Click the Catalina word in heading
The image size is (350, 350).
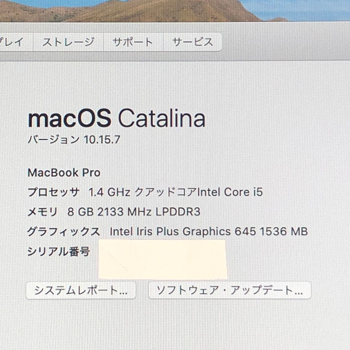(x=161, y=118)
